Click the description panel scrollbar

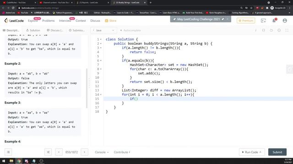coord(87,88)
